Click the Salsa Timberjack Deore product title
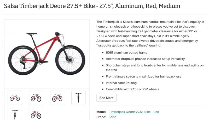The image size is (209, 120). pyautogui.click(x=92, y=5)
